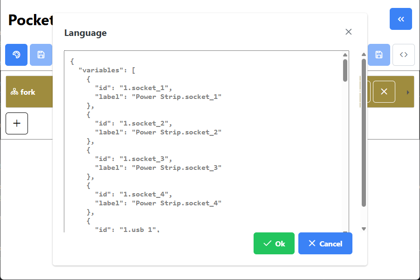Open code view with the angle-brackets icon
The image size is (420, 280).
point(403,55)
